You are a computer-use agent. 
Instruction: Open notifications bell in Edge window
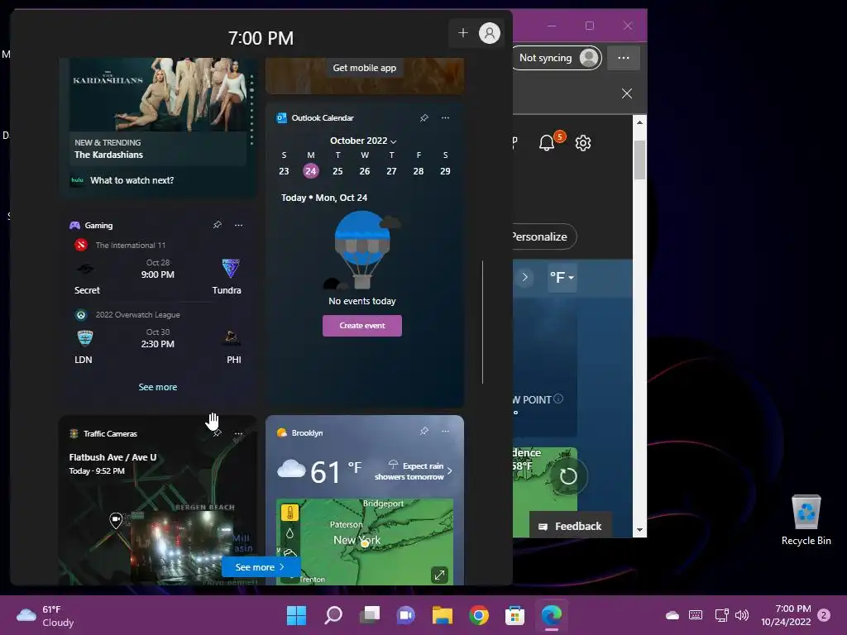[x=548, y=142]
